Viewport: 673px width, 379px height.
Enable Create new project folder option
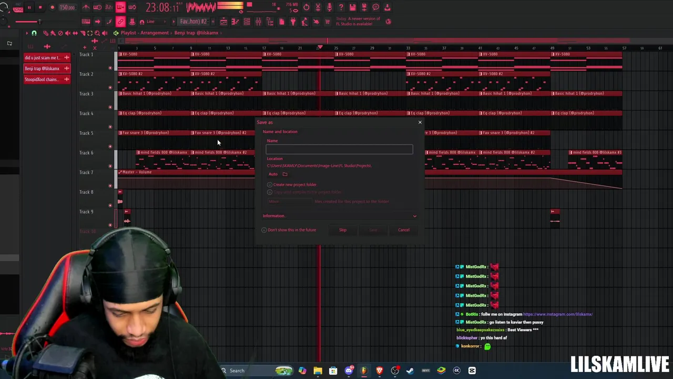point(292,185)
